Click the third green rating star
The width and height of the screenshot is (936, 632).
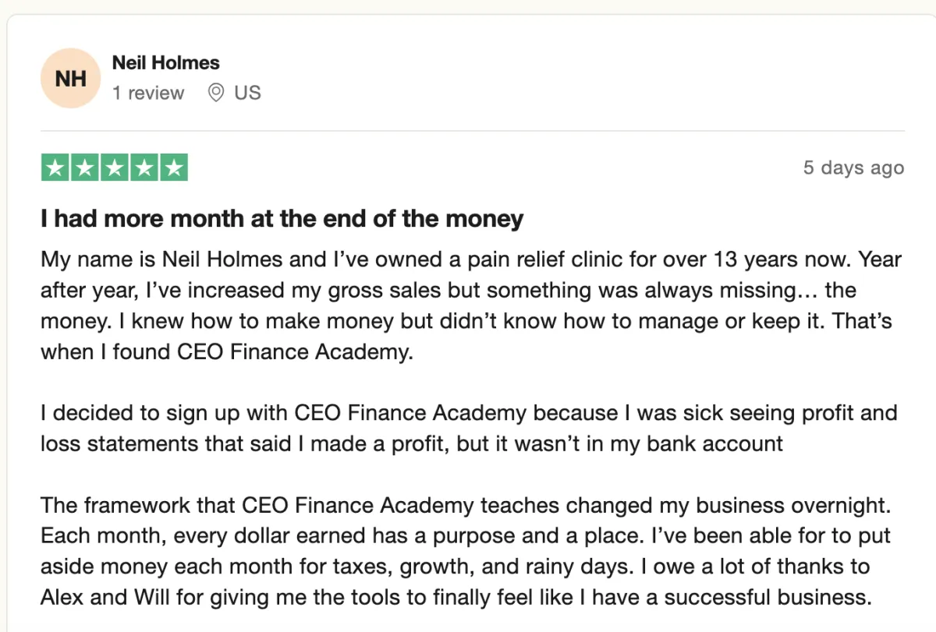pos(114,168)
